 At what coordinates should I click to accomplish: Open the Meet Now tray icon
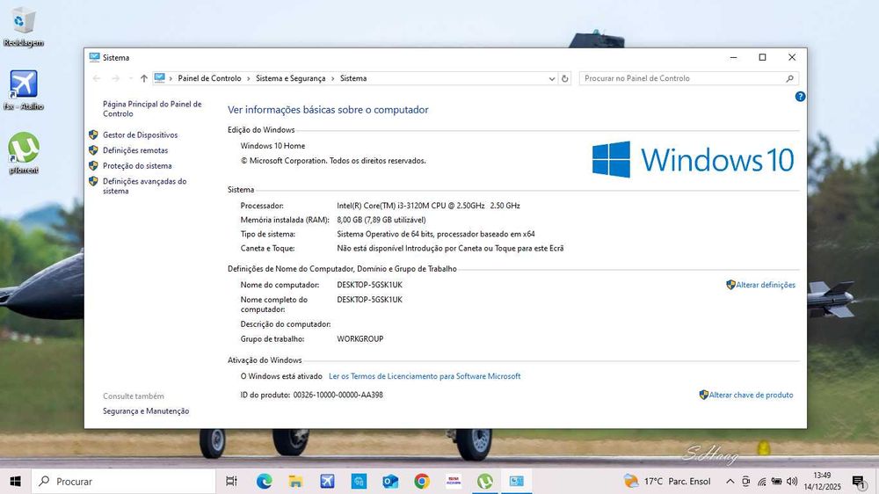(745, 481)
